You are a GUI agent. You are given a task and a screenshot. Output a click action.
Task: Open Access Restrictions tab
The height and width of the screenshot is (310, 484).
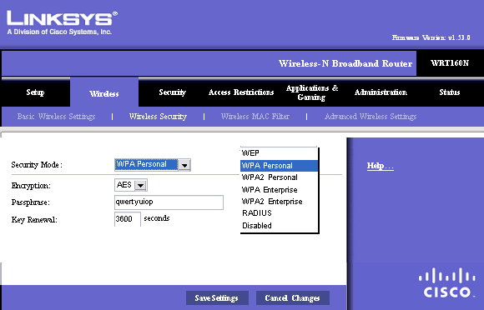pos(241,92)
